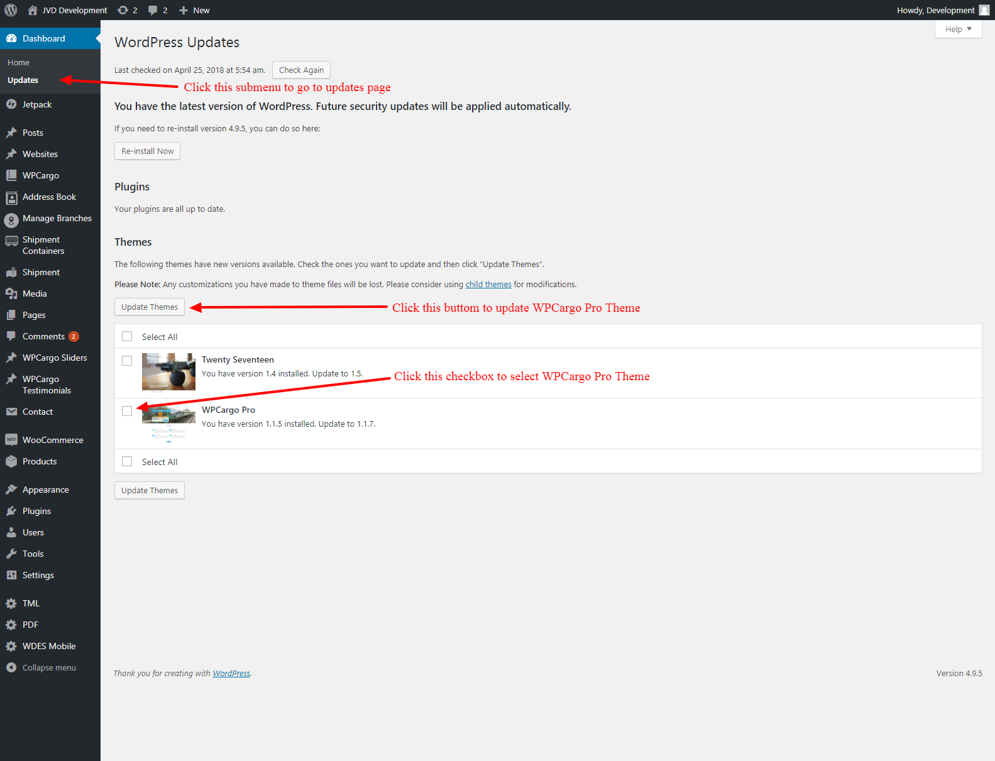Image resolution: width=995 pixels, height=761 pixels.
Task: Click the Websites pin icon
Action: tap(11, 154)
